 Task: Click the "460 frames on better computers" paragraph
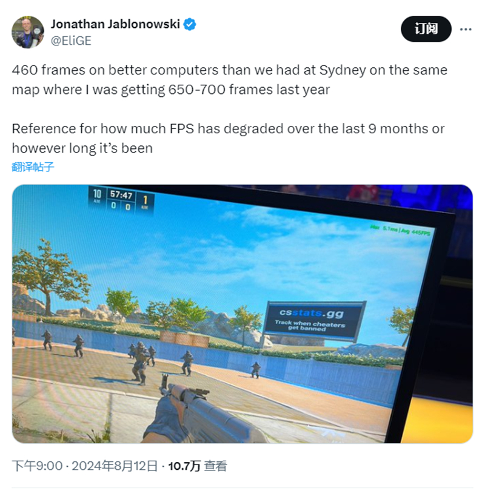click(x=230, y=79)
